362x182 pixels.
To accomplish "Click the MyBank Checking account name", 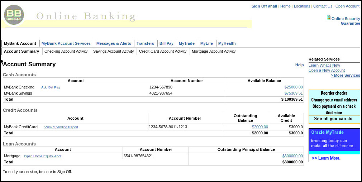I will coord(19,87).
